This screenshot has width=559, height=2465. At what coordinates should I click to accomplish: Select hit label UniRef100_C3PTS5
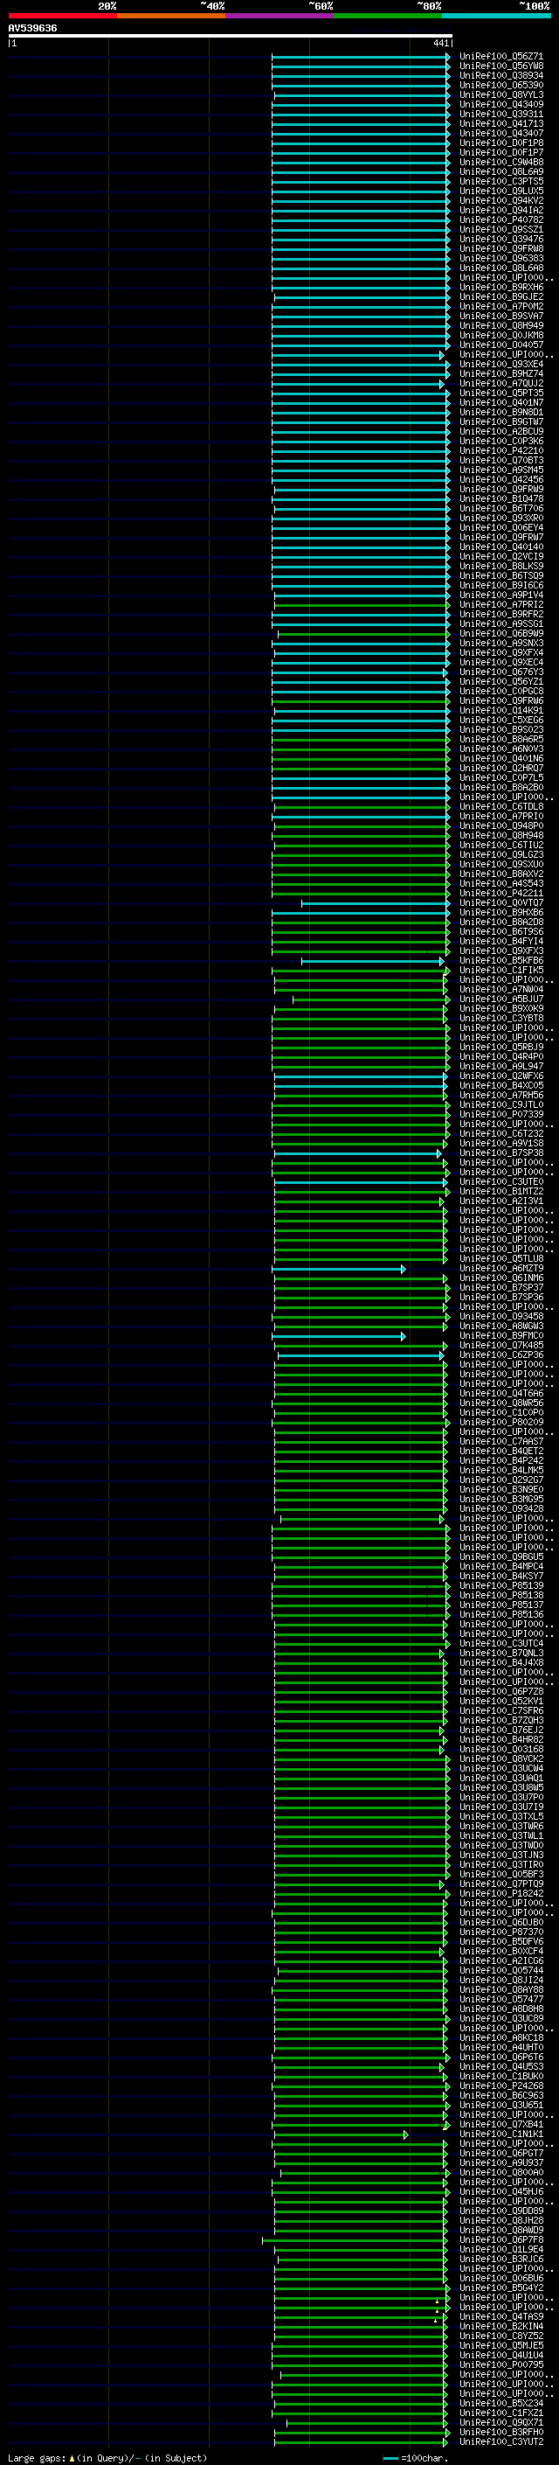[500, 181]
